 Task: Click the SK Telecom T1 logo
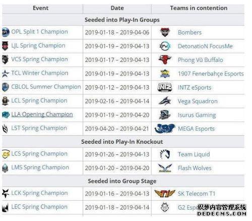tap(165, 193)
